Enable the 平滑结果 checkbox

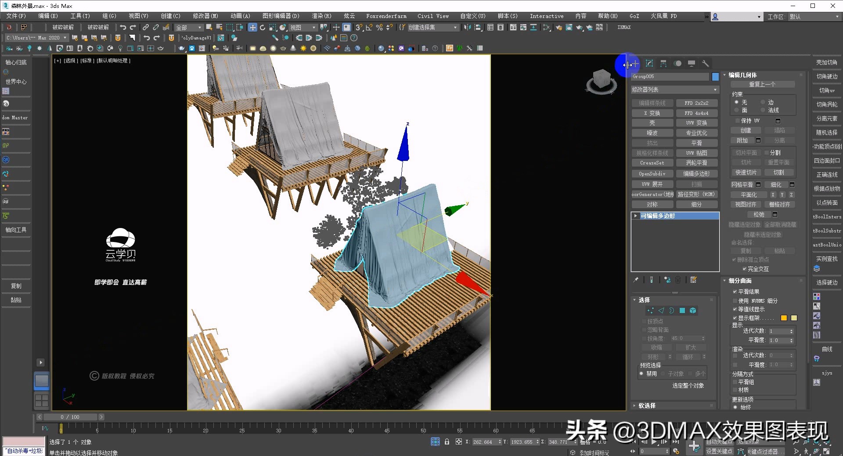click(736, 291)
